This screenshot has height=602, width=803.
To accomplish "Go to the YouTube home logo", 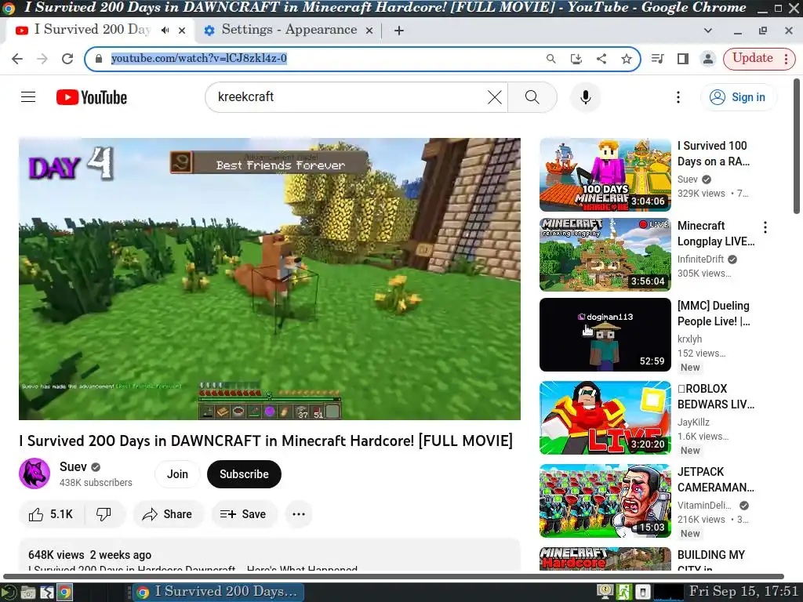I will pyautogui.click(x=92, y=97).
